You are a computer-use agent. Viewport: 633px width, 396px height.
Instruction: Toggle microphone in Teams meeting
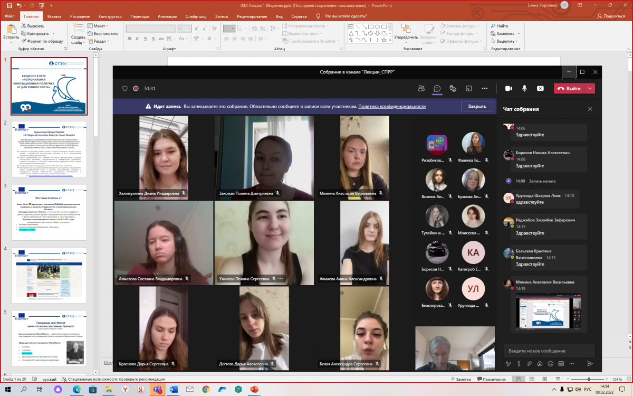(524, 88)
